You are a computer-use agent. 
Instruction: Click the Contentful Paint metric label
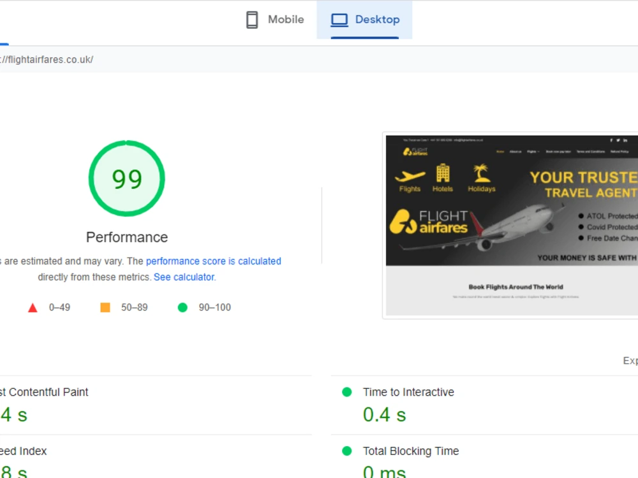pyautogui.click(x=43, y=392)
